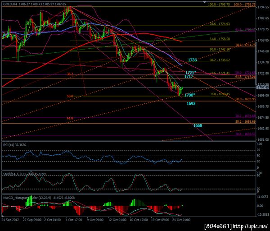Select the cyan 1693 support label
Image resolution: width=270 pixels, height=231 pixels.
[x=191, y=103]
